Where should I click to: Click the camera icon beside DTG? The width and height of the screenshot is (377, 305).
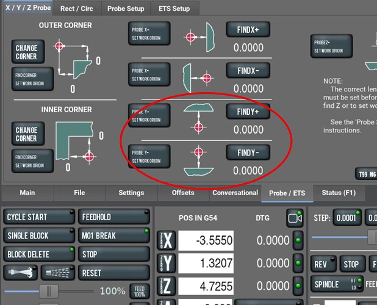point(295,218)
